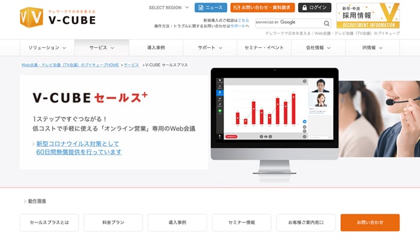The height and width of the screenshot is (244, 420).
Task: Open the セミナー情報 button
Action: [x=242, y=222]
